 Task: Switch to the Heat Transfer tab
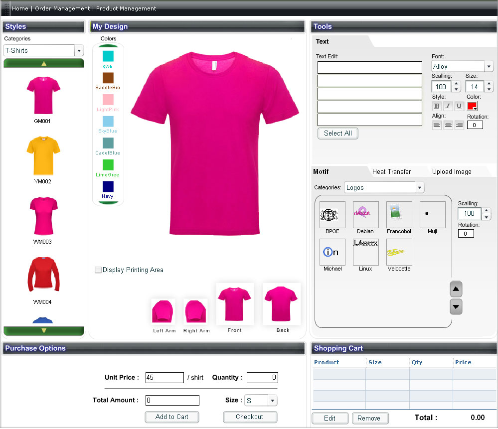coord(391,172)
